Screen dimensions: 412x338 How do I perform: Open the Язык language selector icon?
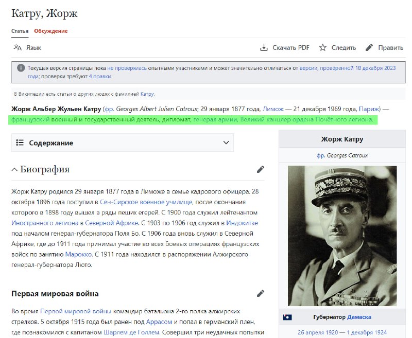(x=18, y=47)
